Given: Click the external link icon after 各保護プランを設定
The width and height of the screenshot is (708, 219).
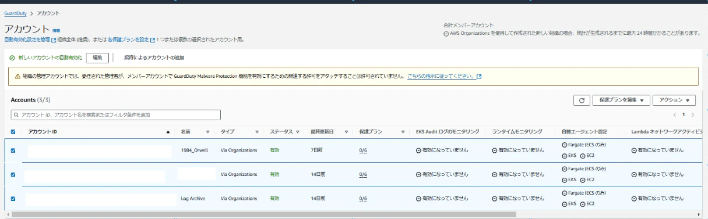Looking at the screenshot, I should point(153,40).
